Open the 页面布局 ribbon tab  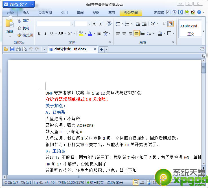45,13
